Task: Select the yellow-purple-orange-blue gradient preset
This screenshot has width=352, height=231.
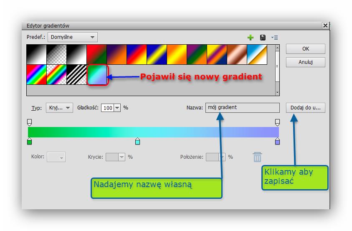Action: [217, 55]
